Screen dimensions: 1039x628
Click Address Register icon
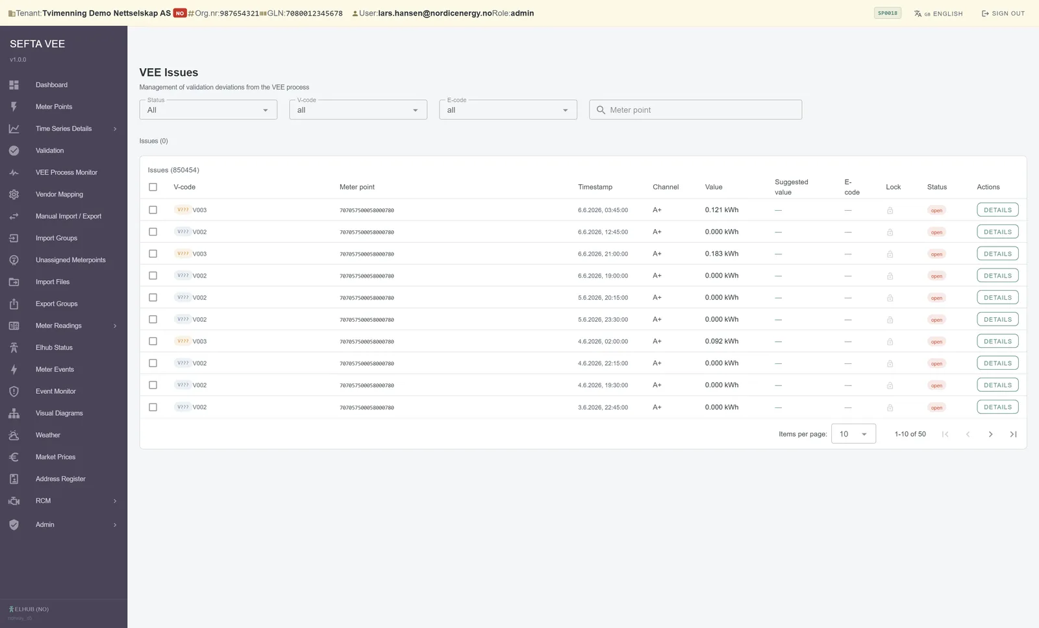(x=14, y=479)
